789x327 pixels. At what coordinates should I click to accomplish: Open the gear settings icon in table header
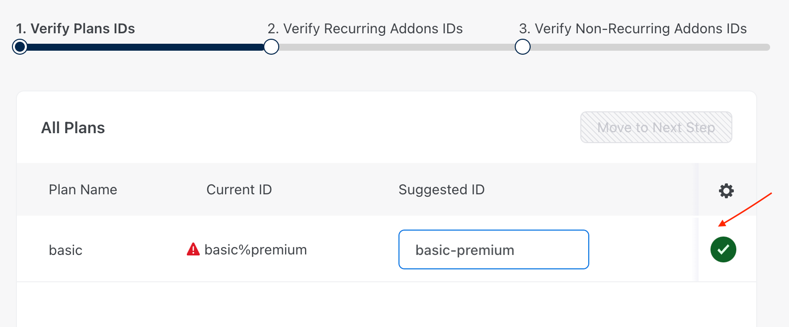726,191
